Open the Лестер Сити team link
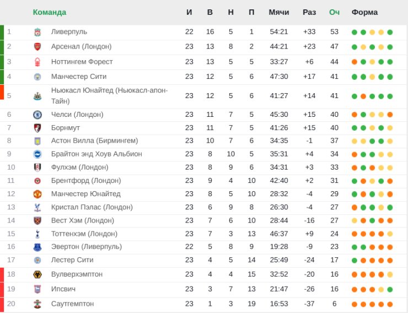The image size is (408, 313). (72, 260)
